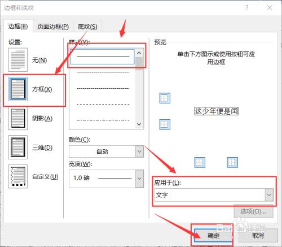Click the 取消 cancel button

point(258,236)
